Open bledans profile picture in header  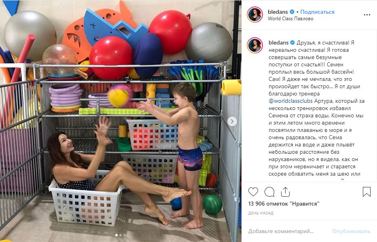[x=255, y=15]
